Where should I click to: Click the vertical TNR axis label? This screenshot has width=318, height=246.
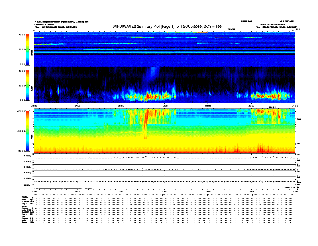point(32,137)
